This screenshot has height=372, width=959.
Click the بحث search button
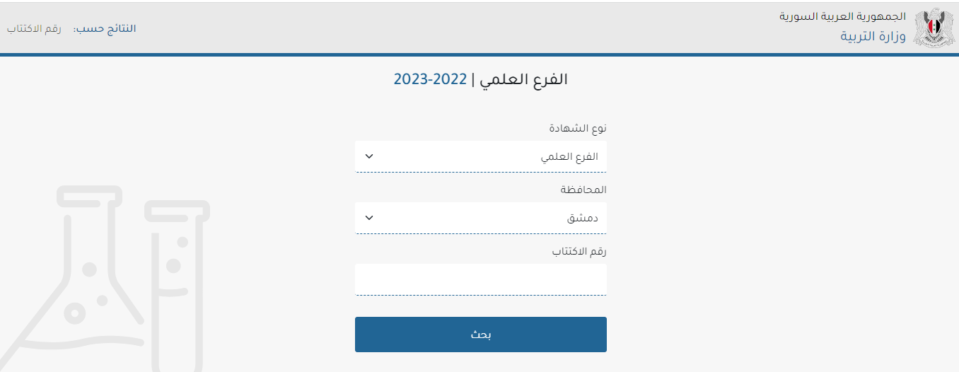pos(481,335)
